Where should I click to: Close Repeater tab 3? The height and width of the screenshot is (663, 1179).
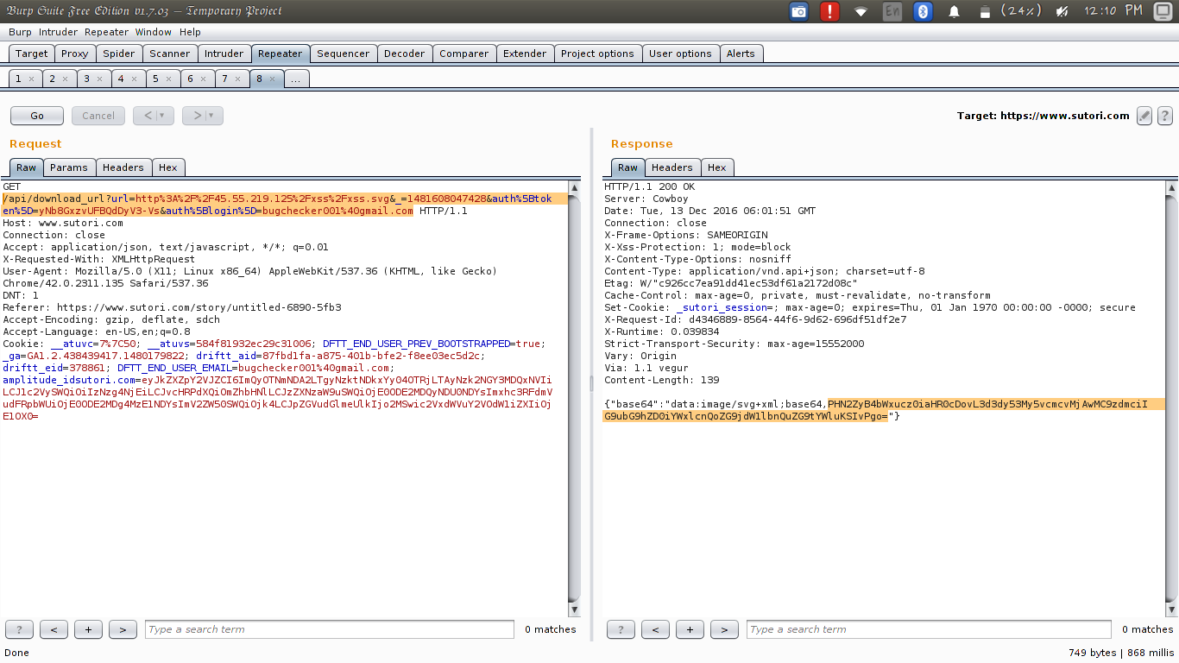[x=99, y=79]
